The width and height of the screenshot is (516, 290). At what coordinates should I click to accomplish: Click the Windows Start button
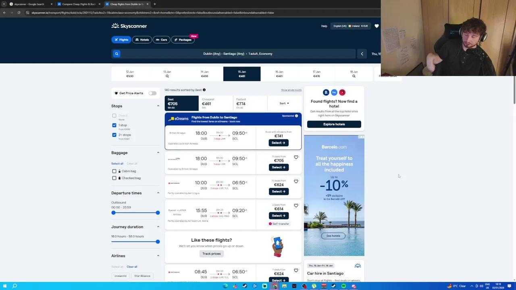[x=4, y=286]
